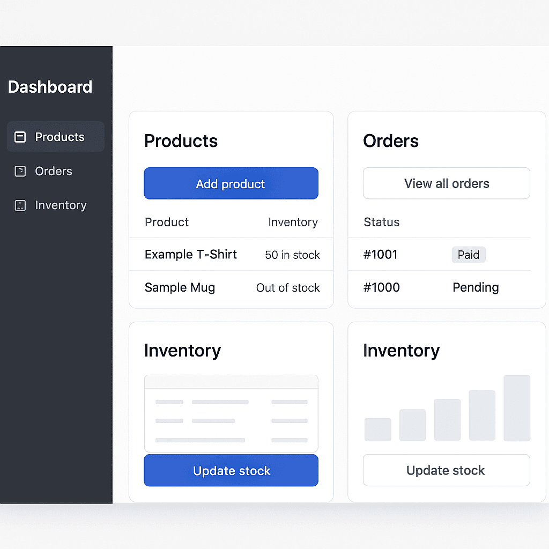Click the 50 in stock value

point(292,255)
